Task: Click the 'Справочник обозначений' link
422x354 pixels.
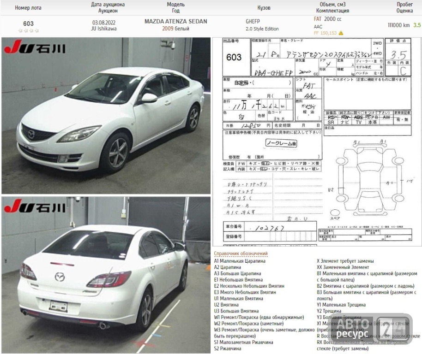Action: 241,254
